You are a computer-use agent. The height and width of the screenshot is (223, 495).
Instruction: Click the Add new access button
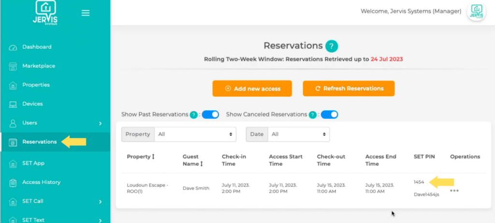tap(252, 89)
